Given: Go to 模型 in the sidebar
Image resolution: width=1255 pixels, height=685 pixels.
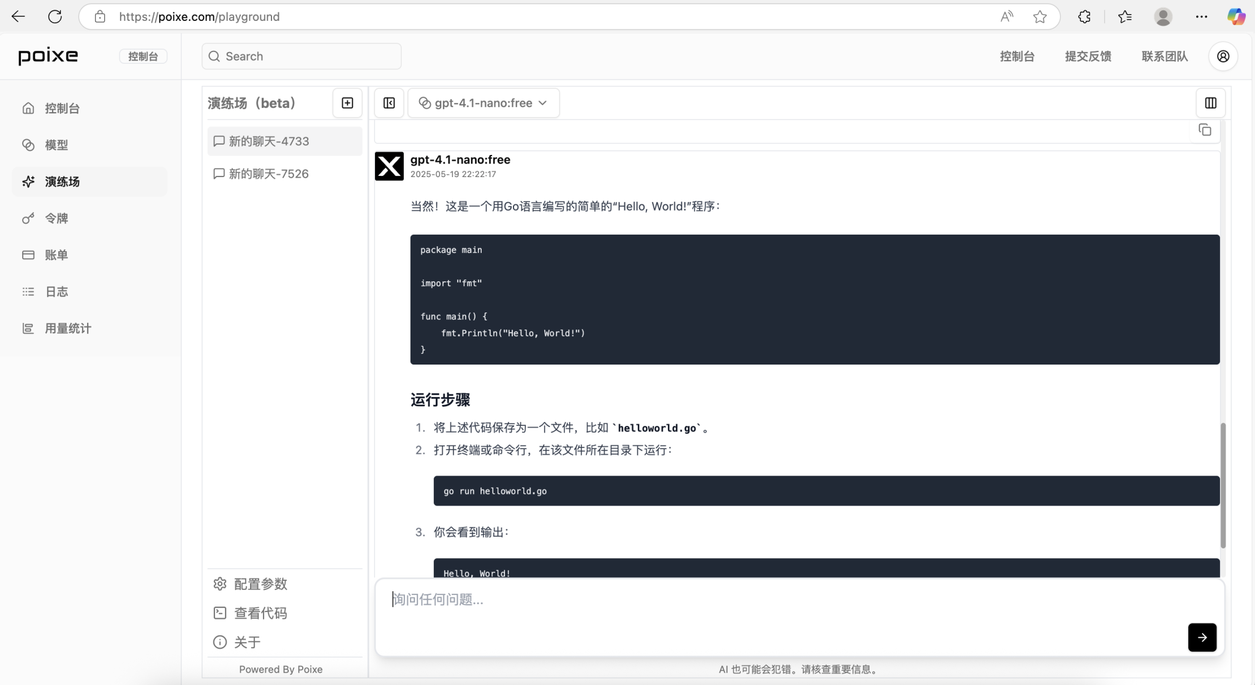Looking at the screenshot, I should (89, 145).
